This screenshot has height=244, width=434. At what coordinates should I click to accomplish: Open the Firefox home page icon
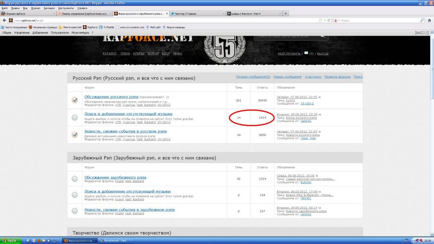[429, 20]
